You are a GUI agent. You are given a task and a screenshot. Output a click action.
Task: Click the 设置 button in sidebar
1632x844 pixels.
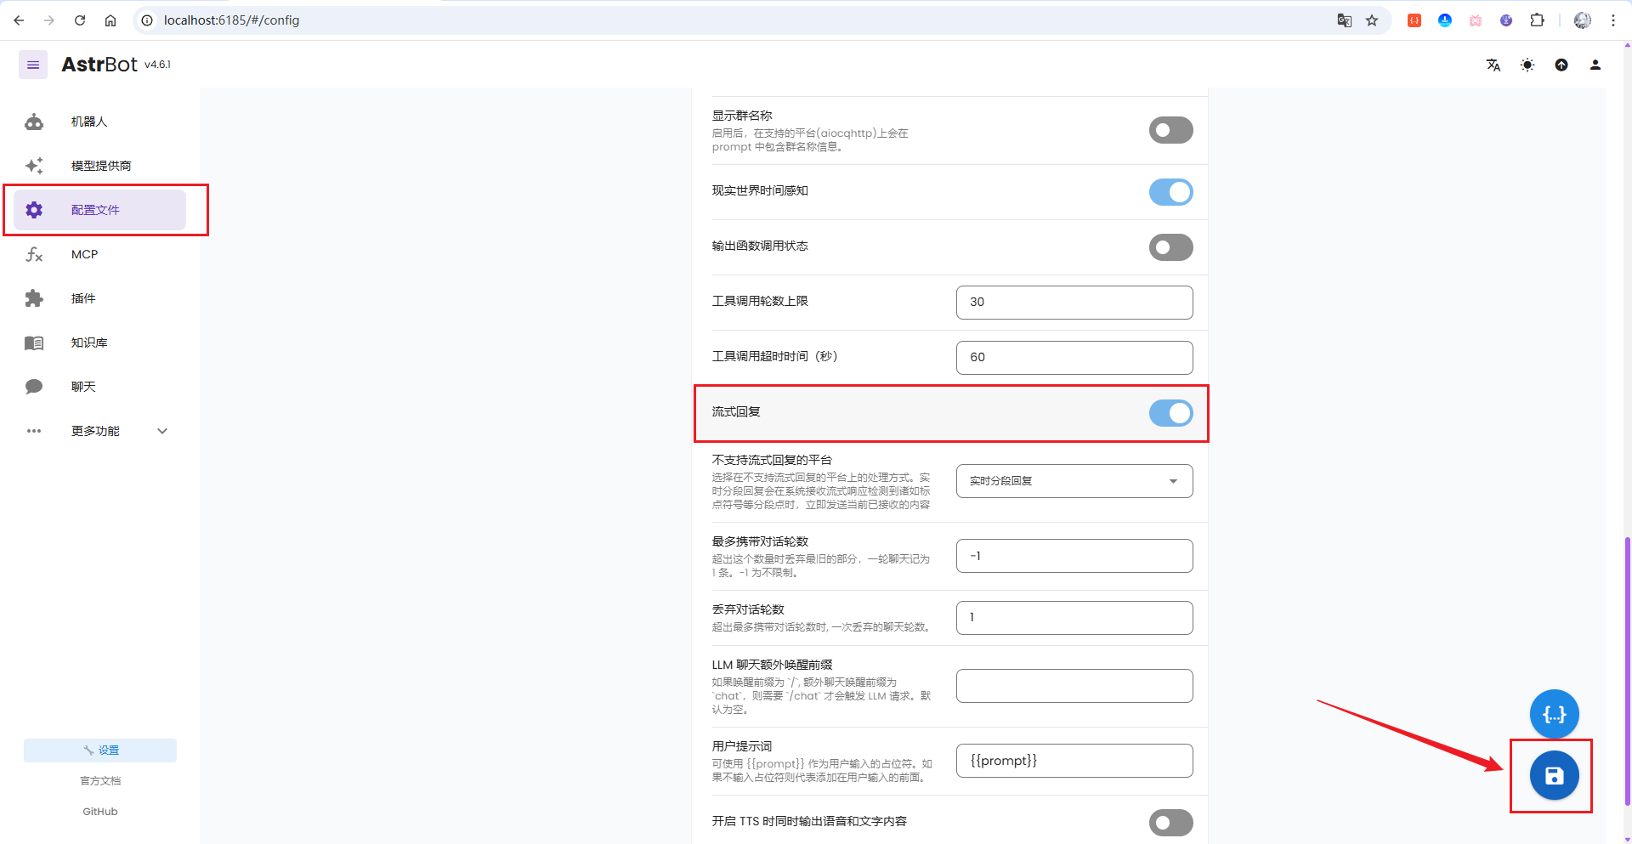100,751
